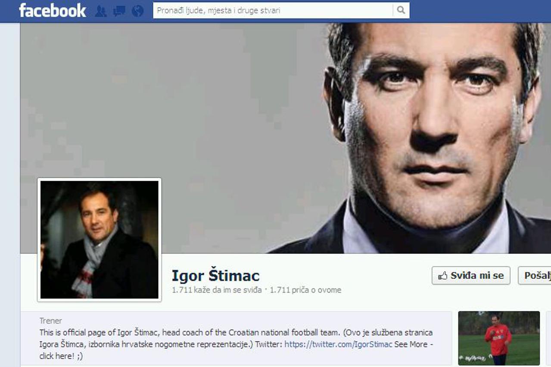Click the people silhouettes icon next to search
This screenshot has width=551, height=367.
click(102, 10)
